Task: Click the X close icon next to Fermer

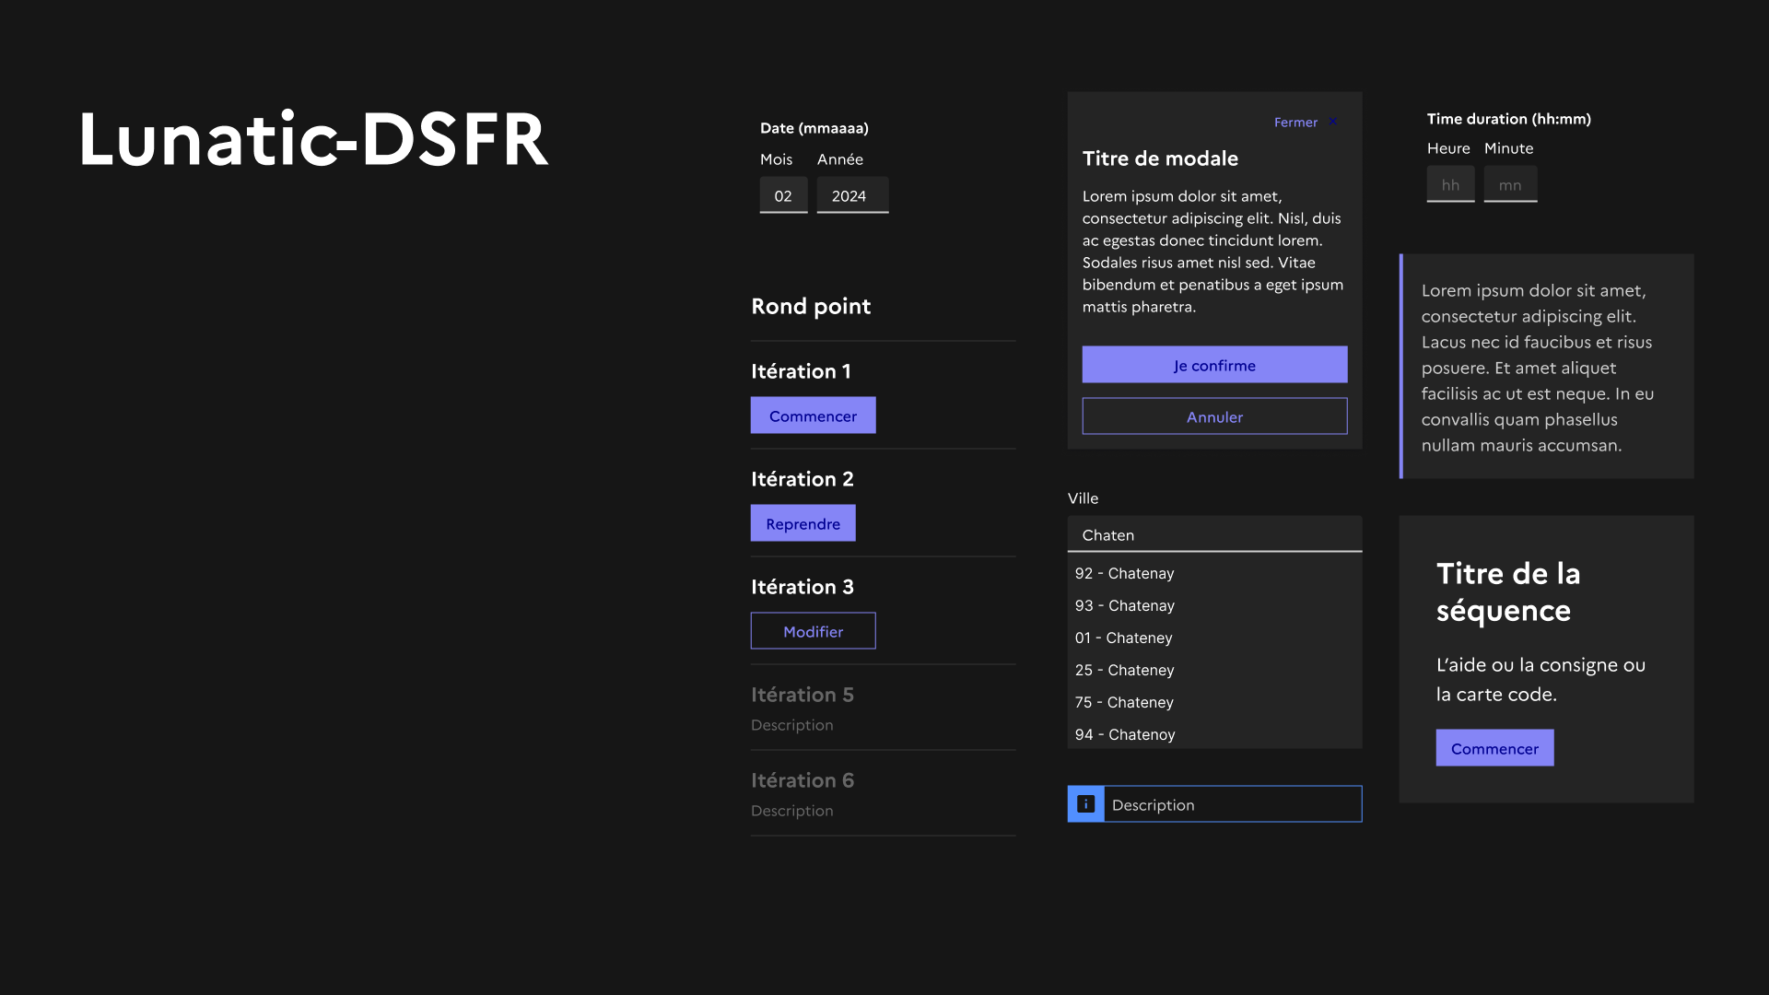Action: click(1333, 122)
